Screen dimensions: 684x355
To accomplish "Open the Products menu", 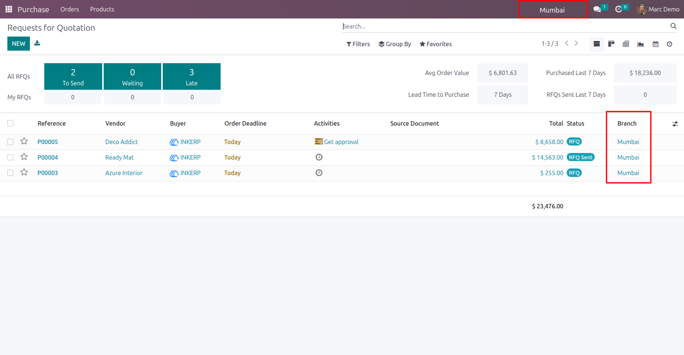I will 102,9.
